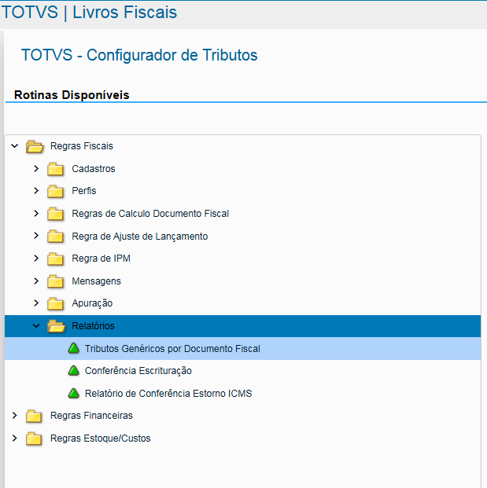Select Regra de Ajuste de Lançamento
Image resolution: width=487 pixels, height=488 pixels.
click(140, 237)
